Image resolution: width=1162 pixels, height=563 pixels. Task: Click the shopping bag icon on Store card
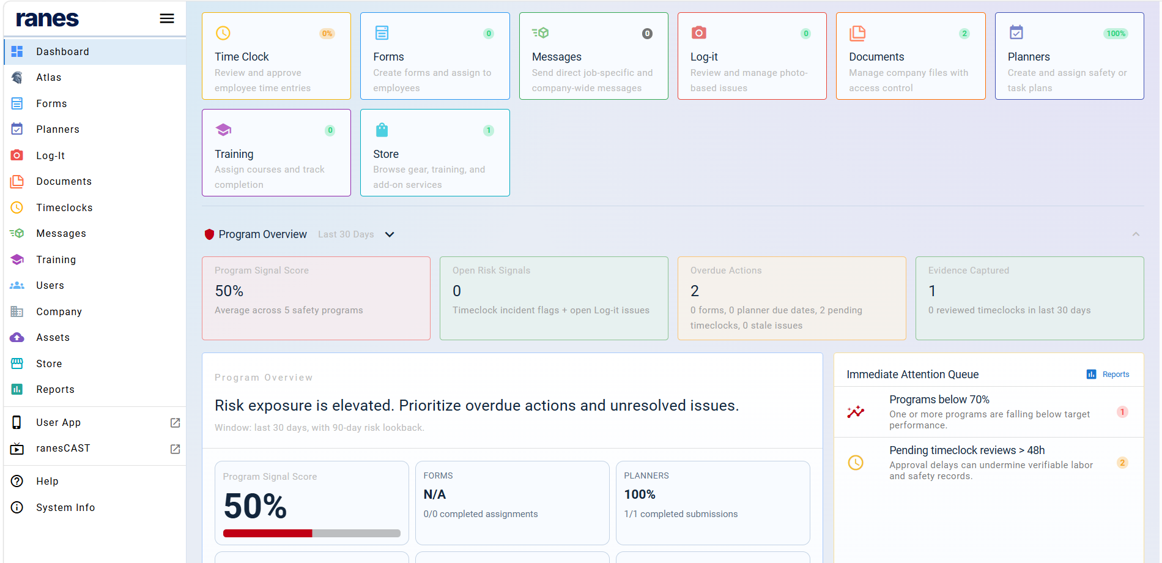click(x=382, y=130)
